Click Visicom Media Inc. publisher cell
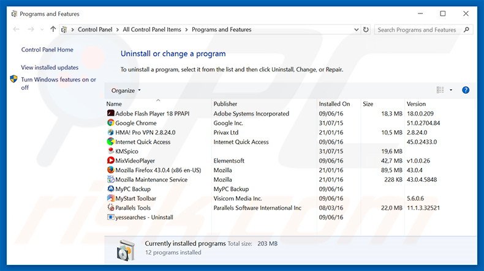Viewport: 484px width, 271px height. click(238, 198)
